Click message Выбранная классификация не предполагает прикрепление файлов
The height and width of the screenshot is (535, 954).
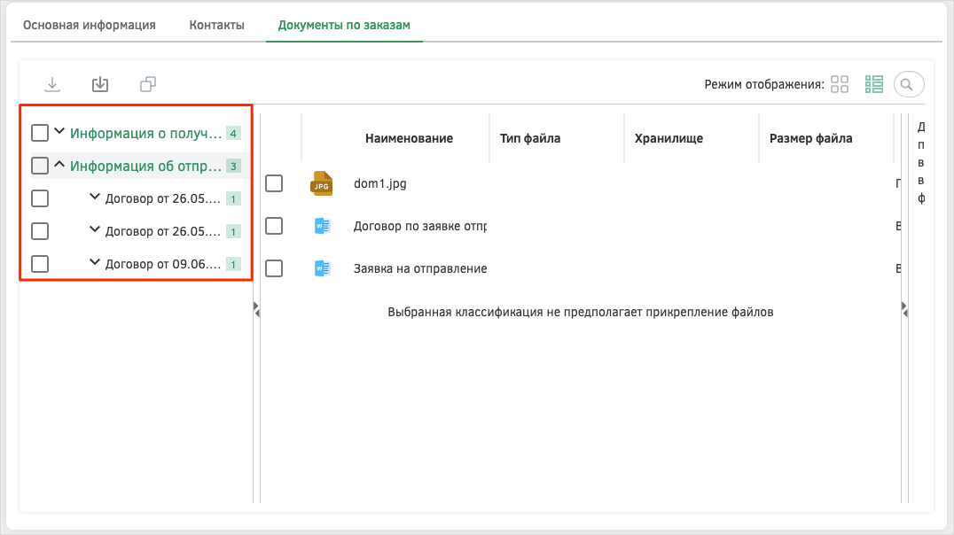tap(581, 313)
